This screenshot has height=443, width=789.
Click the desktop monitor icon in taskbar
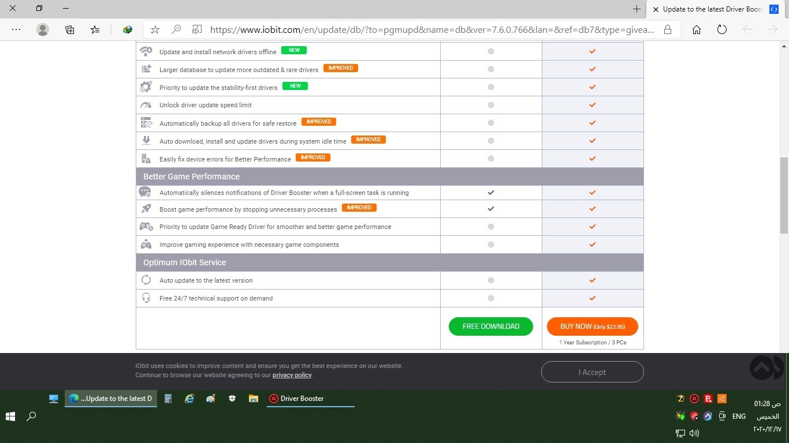[x=54, y=399]
